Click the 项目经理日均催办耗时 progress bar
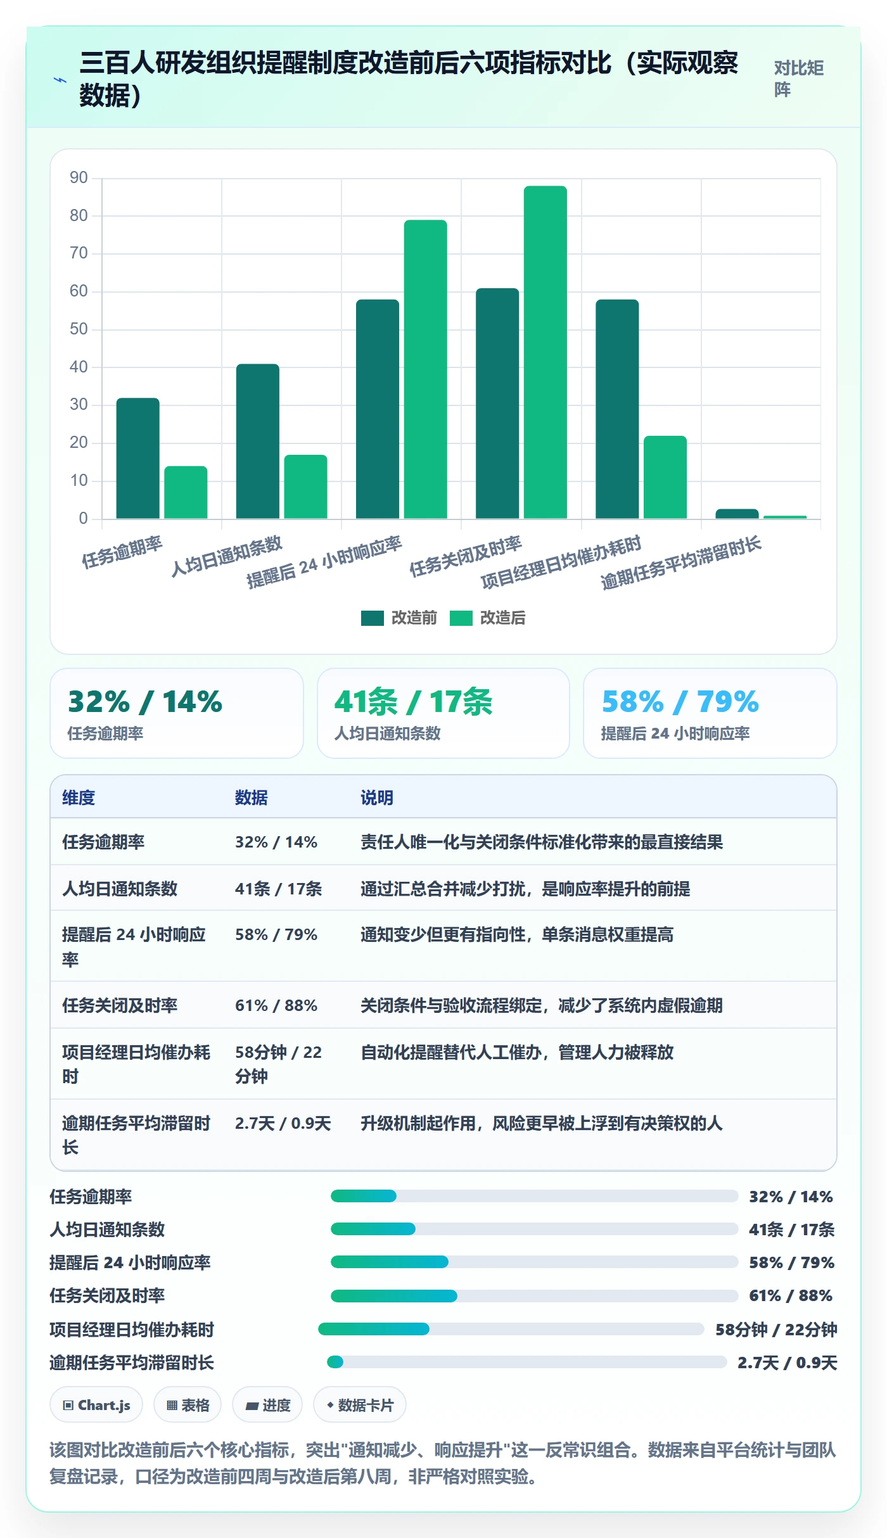This screenshot has height=1538, width=887. (x=511, y=1329)
